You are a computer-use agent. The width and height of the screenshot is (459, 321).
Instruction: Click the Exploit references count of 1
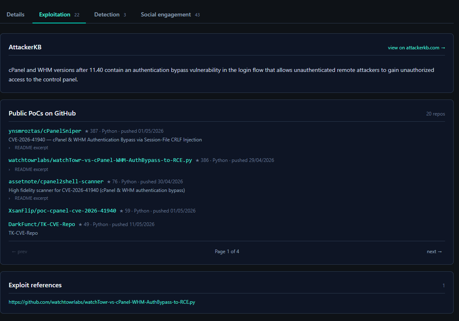click(x=443, y=286)
